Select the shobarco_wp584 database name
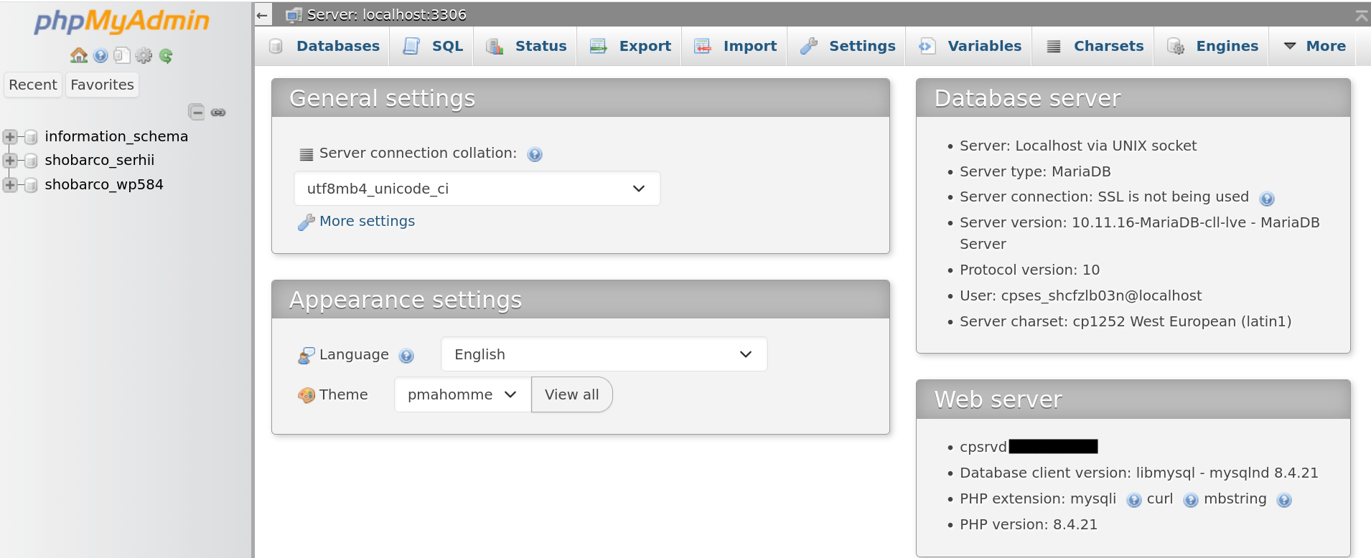 tap(104, 184)
